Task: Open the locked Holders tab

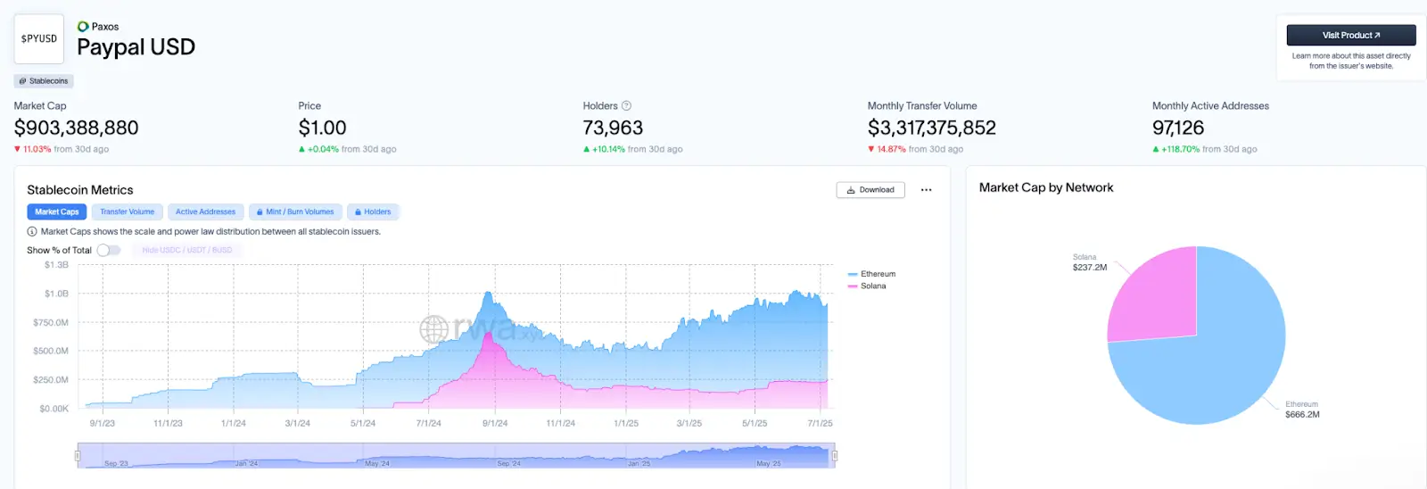Action: coord(373,211)
